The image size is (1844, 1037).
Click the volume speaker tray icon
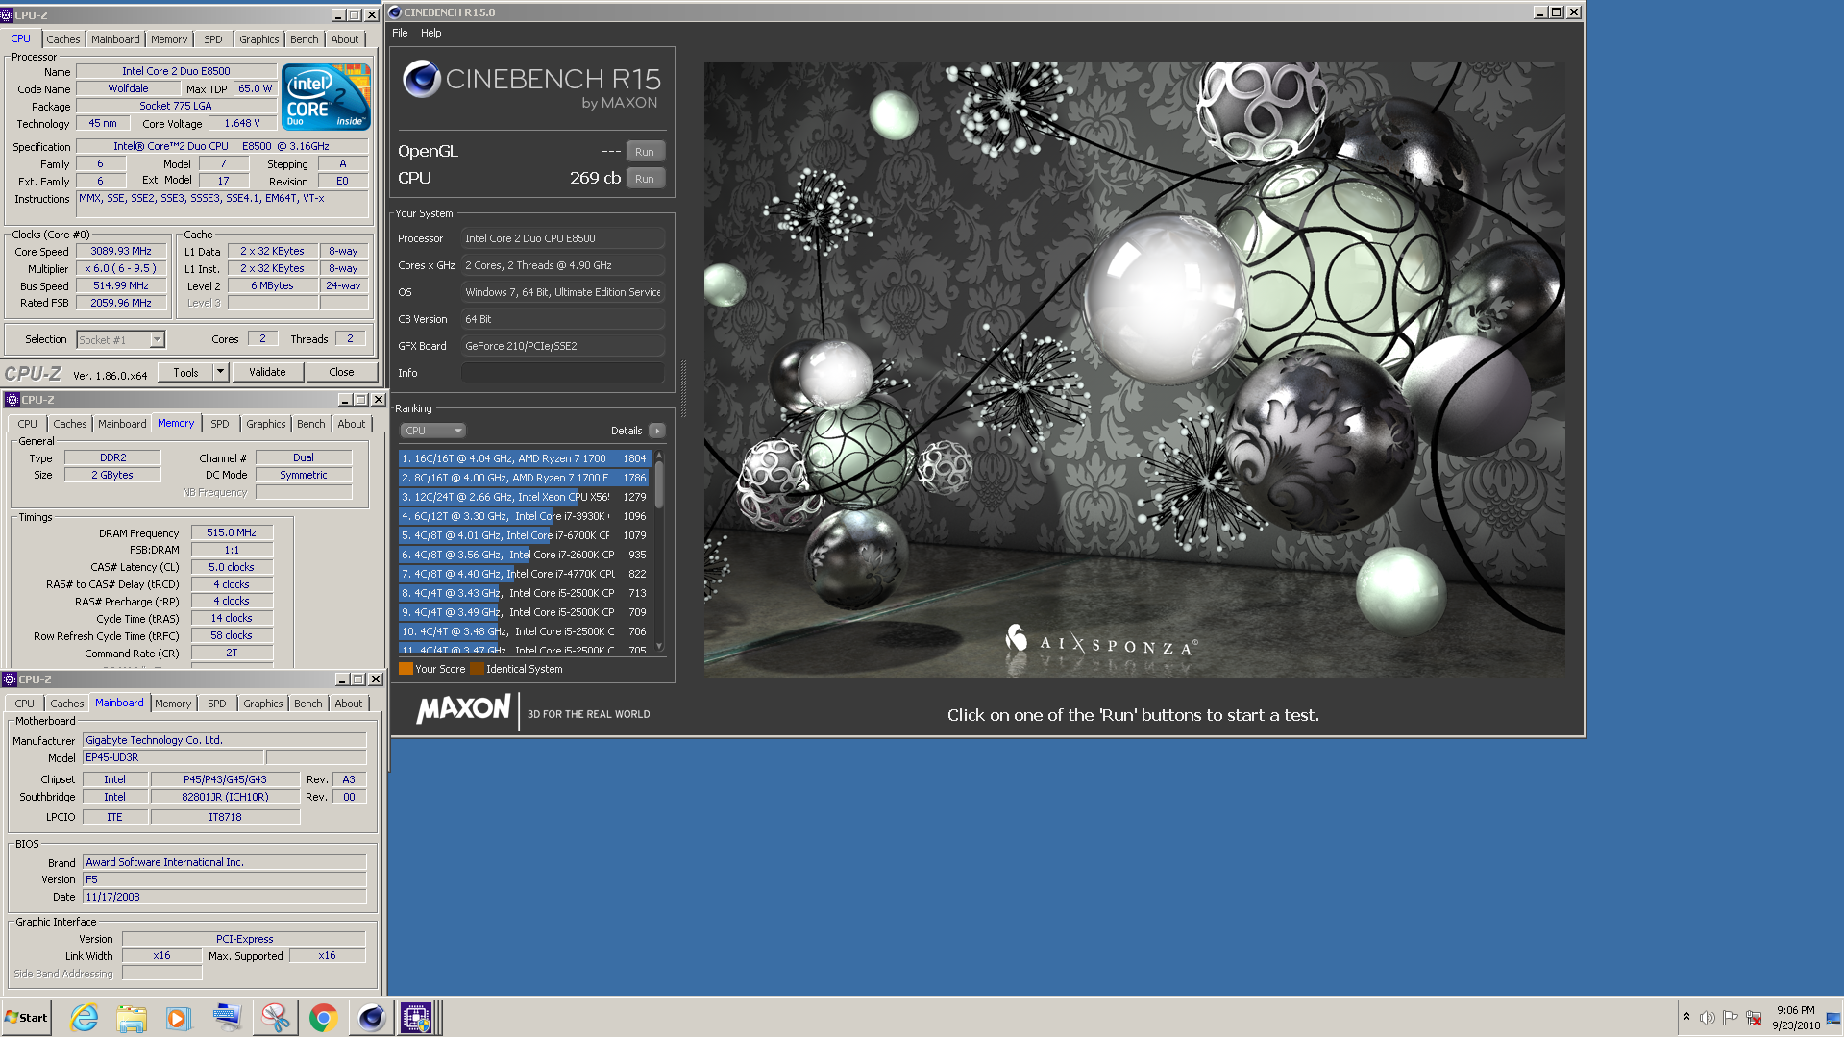click(x=1707, y=1018)
